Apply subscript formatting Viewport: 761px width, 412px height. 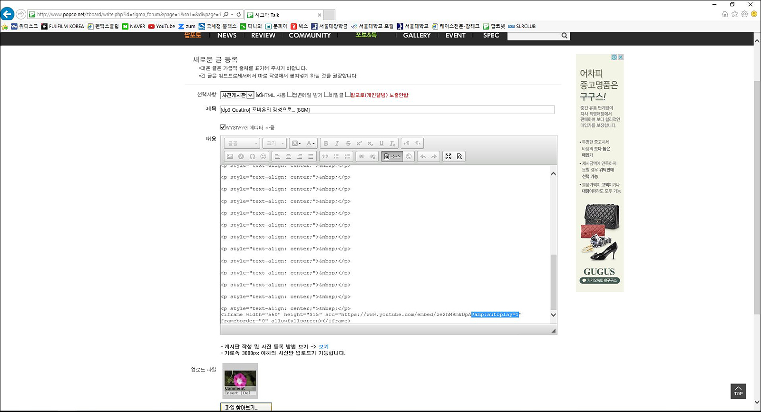coord(370,144)
